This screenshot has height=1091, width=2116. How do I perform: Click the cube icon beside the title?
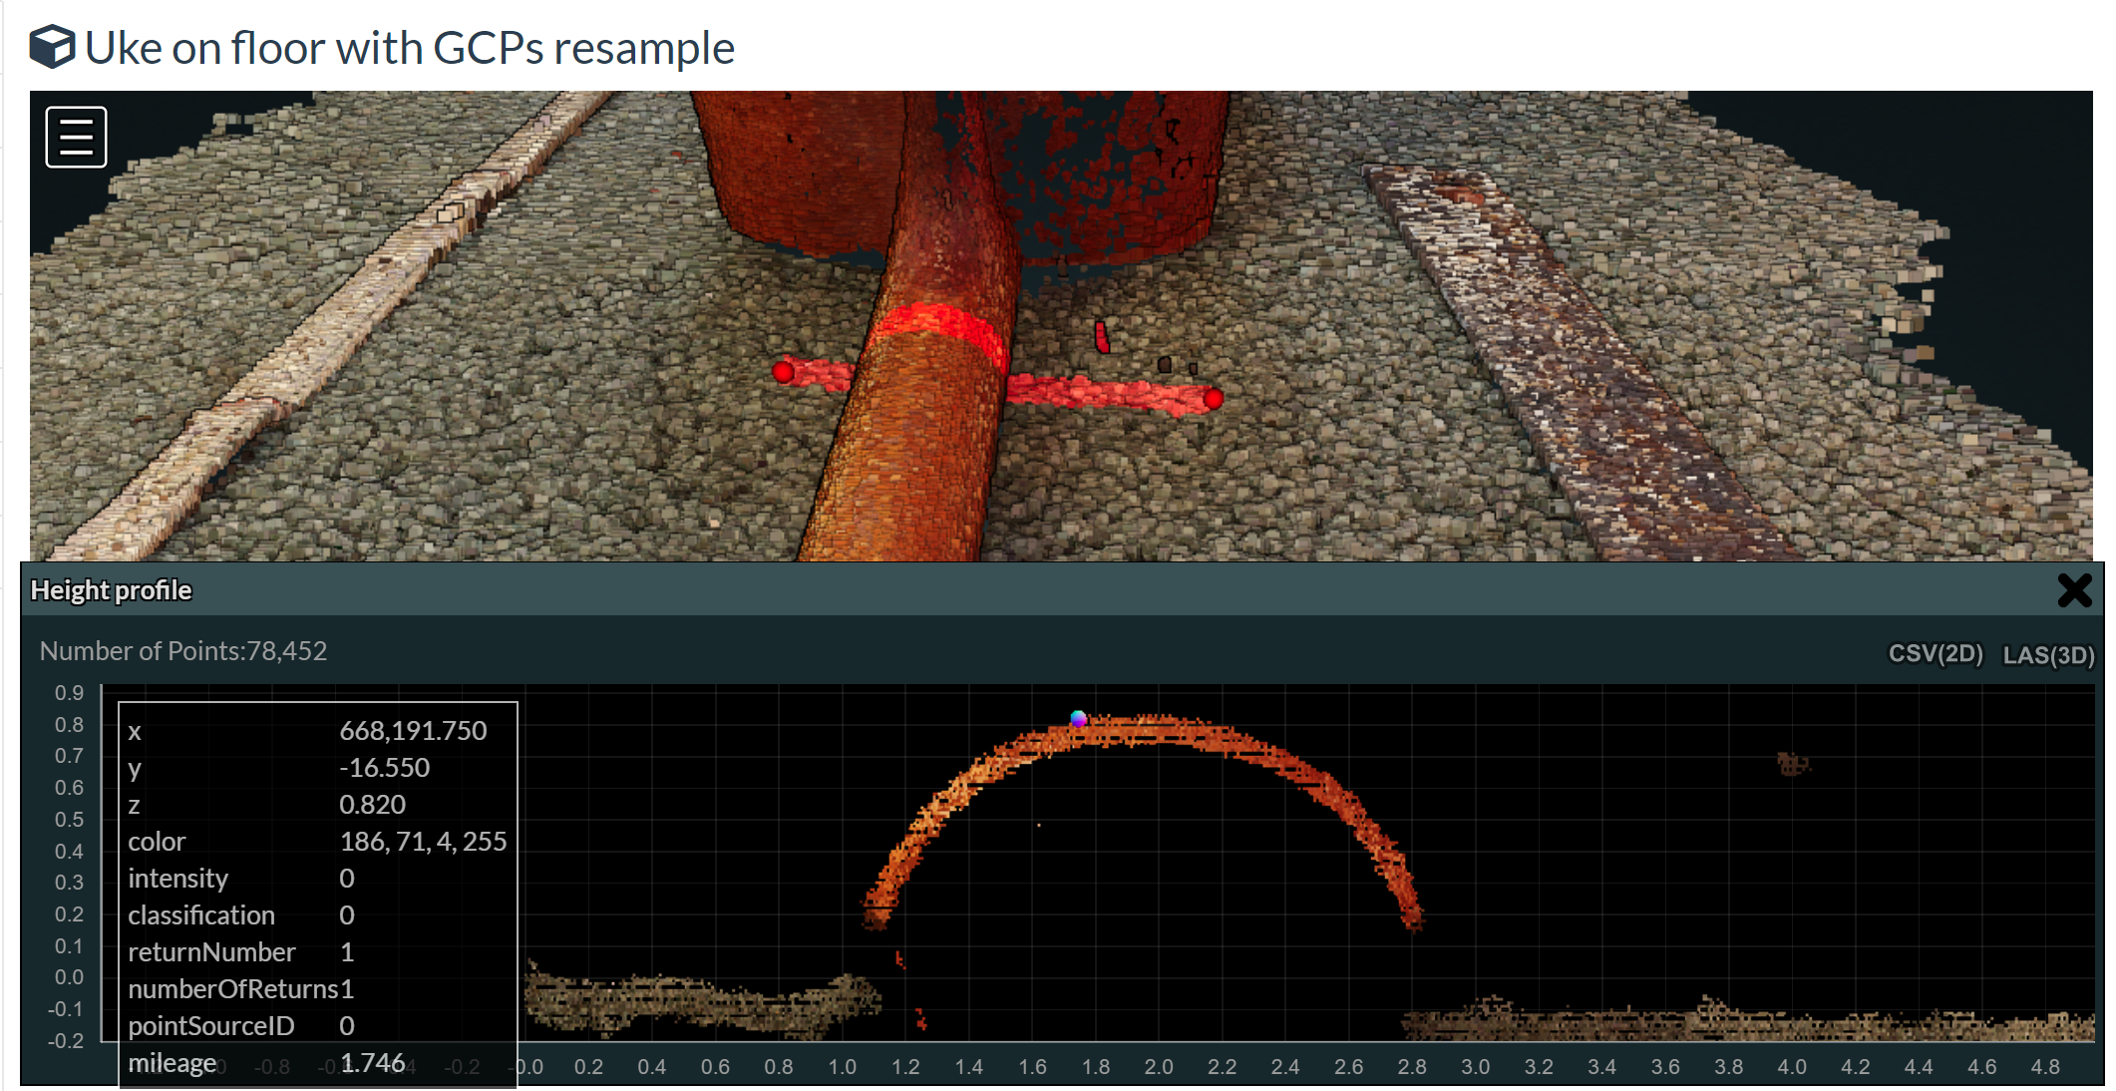[52, 47]
